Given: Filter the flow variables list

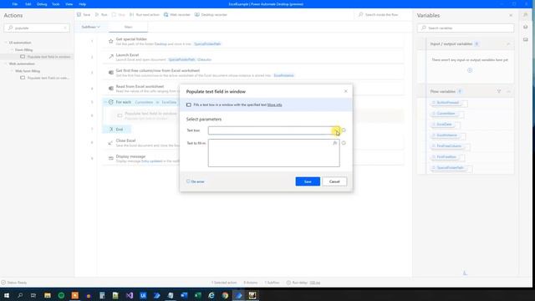Looking at the screenshot, I should (499, 91).
